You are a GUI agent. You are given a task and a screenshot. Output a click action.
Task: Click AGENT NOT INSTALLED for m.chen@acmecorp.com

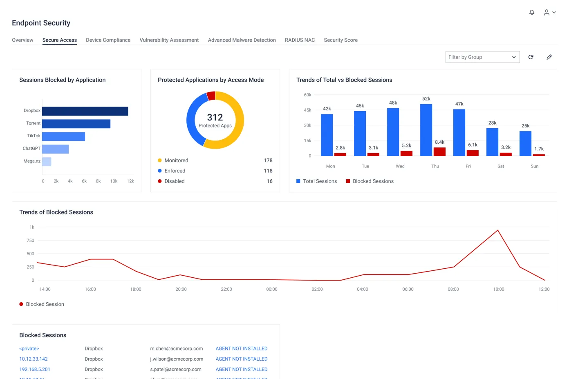241,349
